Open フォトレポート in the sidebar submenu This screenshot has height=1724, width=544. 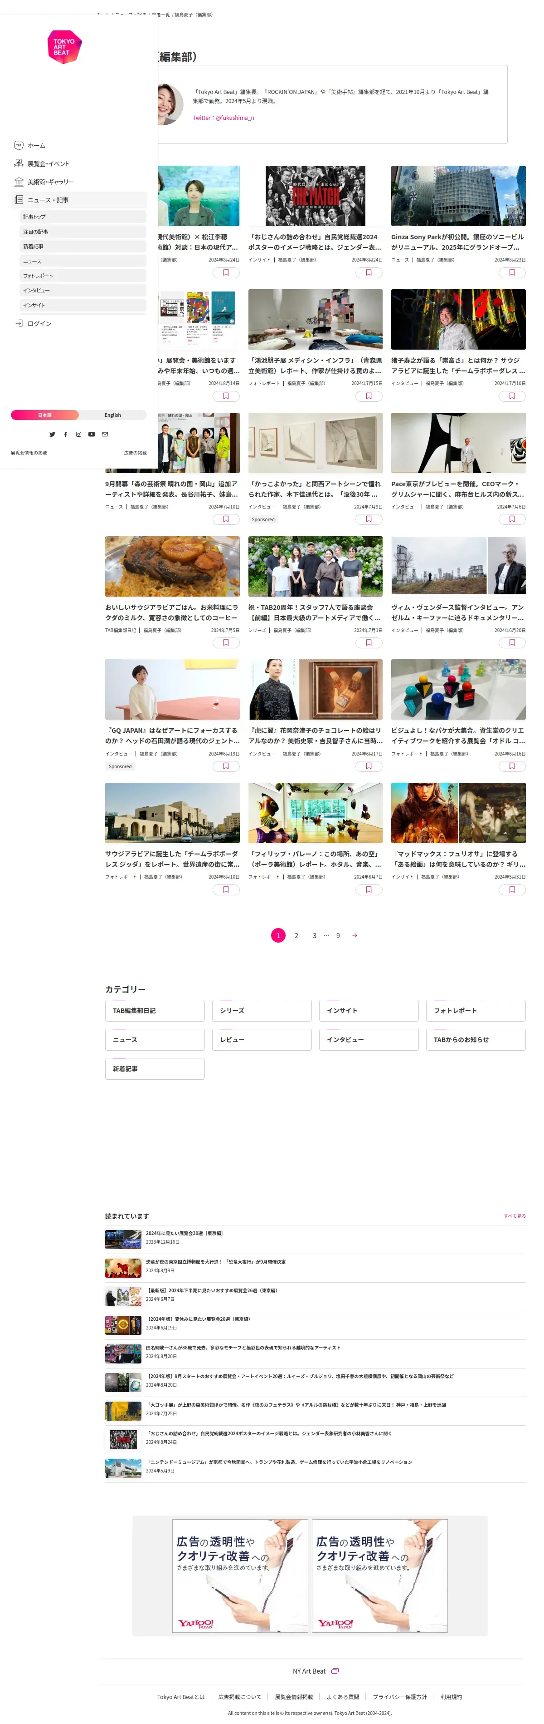[x=83, y=276]
